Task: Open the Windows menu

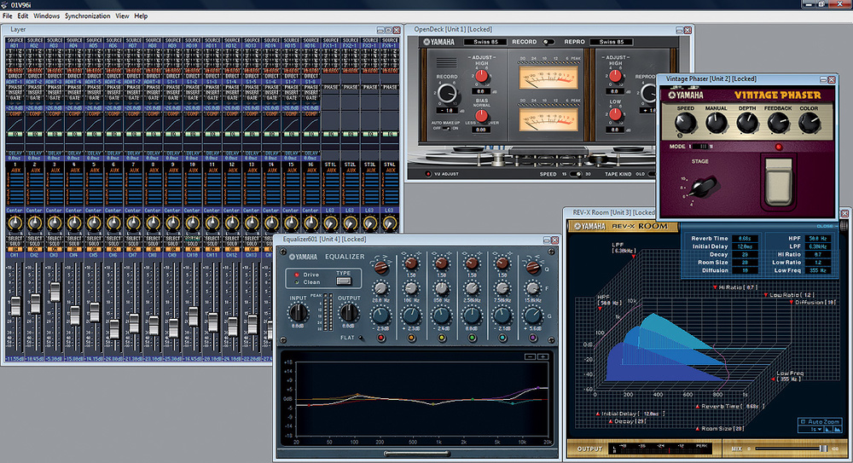Action: (x=47, y=16)
